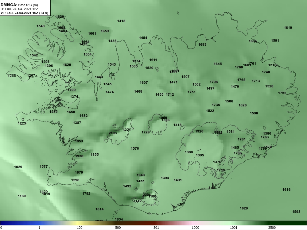Click the map value 1388
This screenshot has height=230, width=307.
pos(189,152)
